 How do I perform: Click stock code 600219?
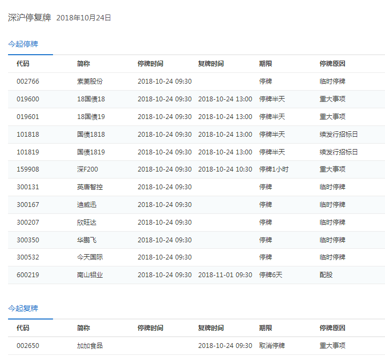[x=28, y=275]
